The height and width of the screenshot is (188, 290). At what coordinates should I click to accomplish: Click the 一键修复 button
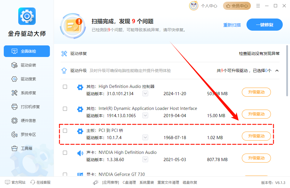264,25
